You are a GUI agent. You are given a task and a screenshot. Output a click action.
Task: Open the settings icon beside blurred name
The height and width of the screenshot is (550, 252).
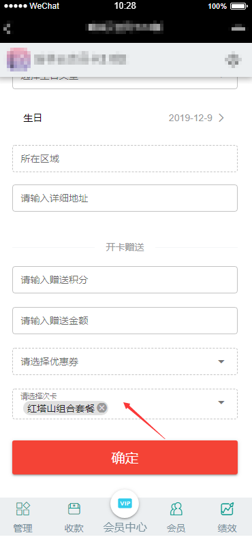click(x=233, y=60)
